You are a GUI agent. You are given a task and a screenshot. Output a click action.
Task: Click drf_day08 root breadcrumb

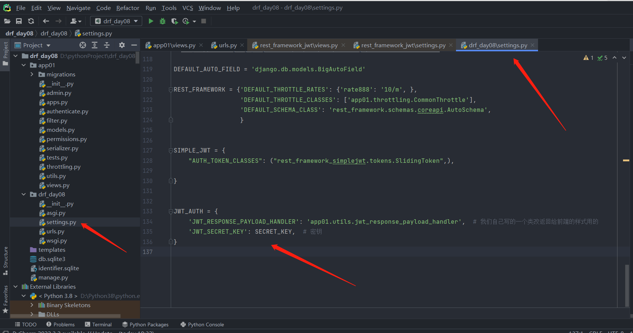19,33
